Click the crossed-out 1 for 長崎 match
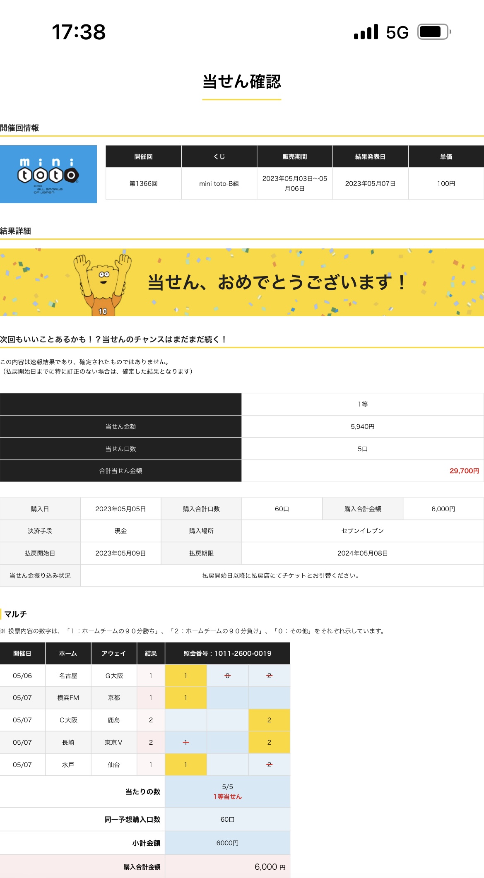Viewport: 484px width, 878px height. pos(186,742)
